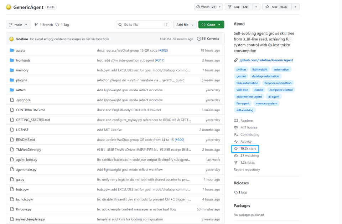Click the book icon next to Readme

[236, 121]
